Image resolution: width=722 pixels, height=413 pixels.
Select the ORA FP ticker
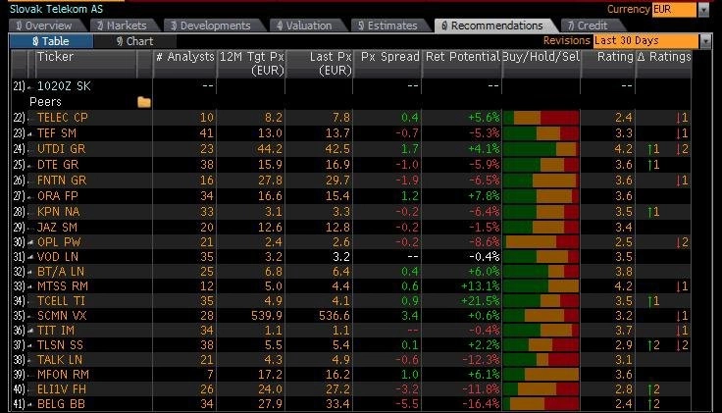coord(58,195)
